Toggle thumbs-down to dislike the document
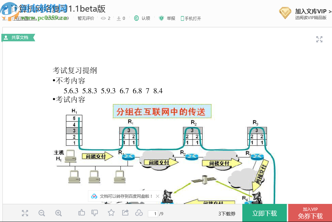Image resolution: width=332 pixels, height=222 pixels. point(95,212)
